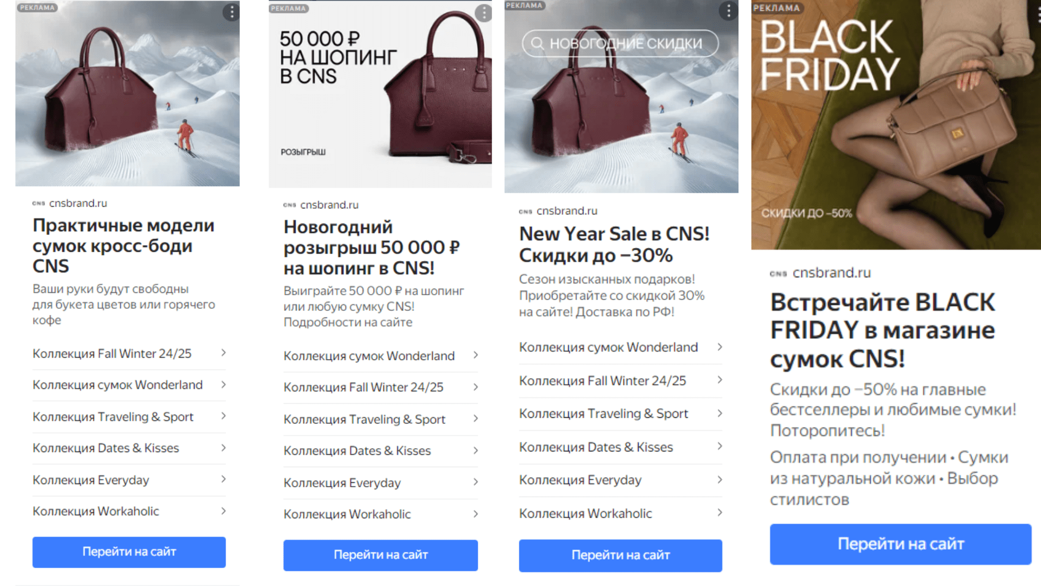This screenshot has height=586, width=1041.
Task: Click the search icon in Новогодние скидки bar
Action: click(x=537, y=43)
